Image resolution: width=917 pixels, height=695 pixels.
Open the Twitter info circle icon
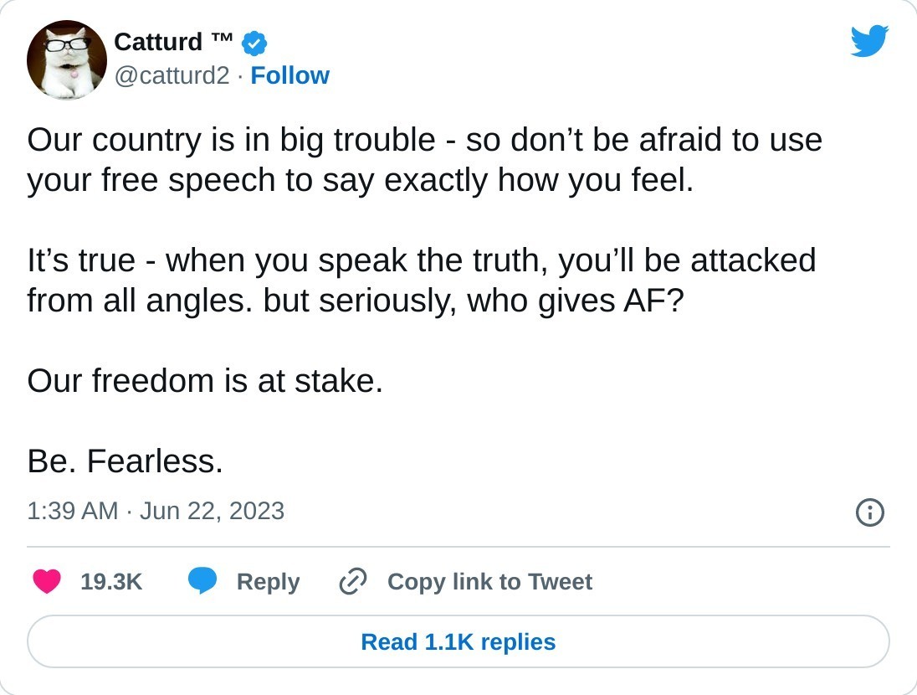(x=870, y=512)
